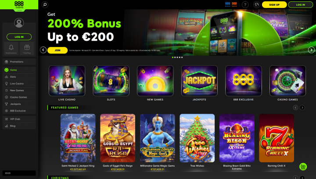316x179 pixels.
Task: Show next Featured Games arrow
Action: click(x=302, y=107)
